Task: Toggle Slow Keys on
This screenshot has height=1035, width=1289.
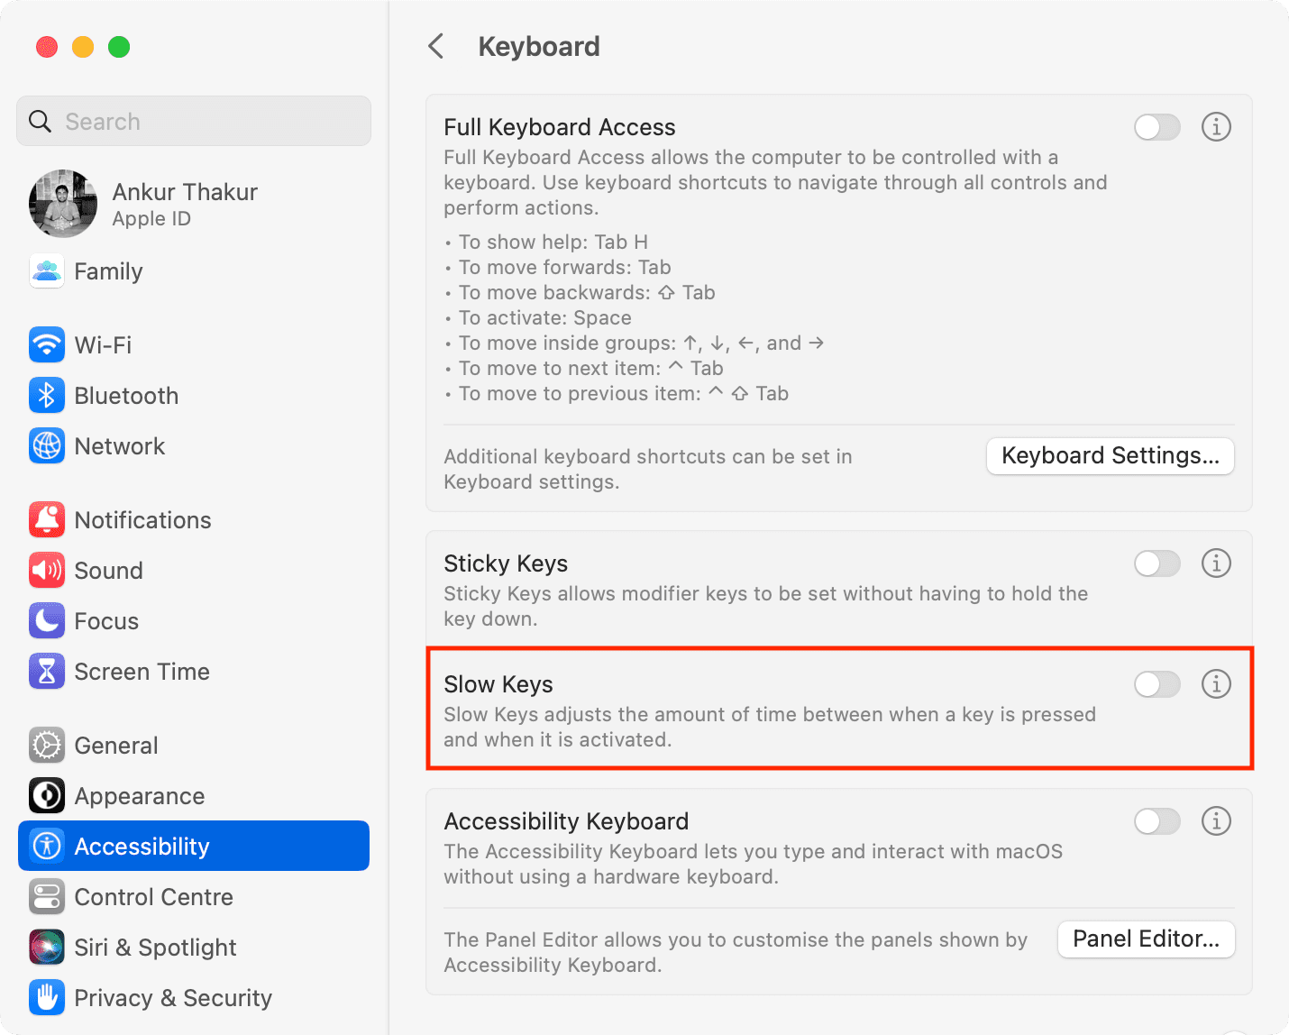Action: (1157, 684)
